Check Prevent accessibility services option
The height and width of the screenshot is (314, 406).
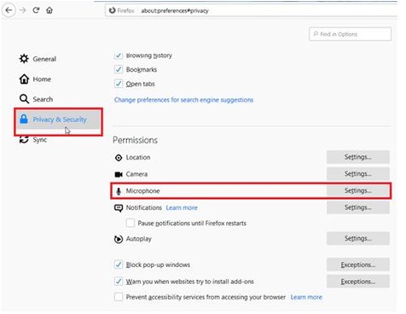pos(119,297)
